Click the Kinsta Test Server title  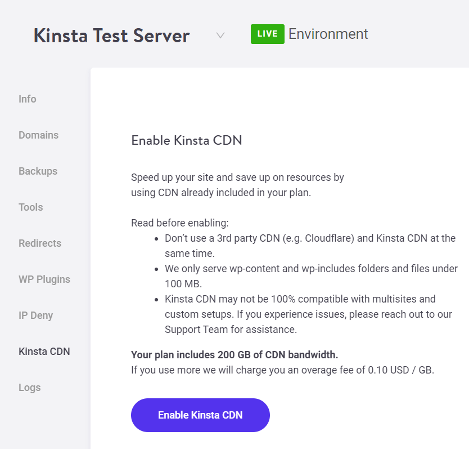pyautogui.click(x=111, y=35)
